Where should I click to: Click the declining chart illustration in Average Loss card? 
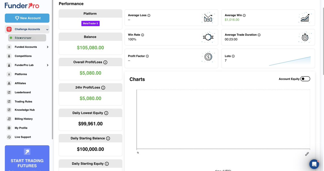(208, 18)
